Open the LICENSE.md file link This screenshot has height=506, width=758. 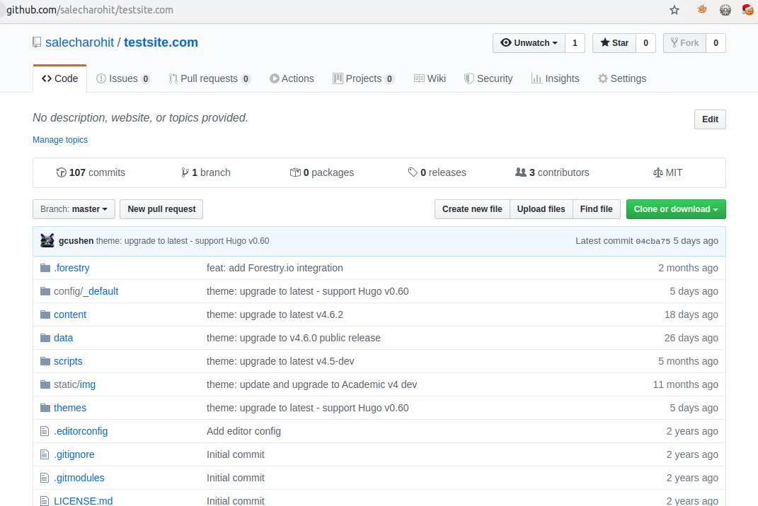(83, 501)
